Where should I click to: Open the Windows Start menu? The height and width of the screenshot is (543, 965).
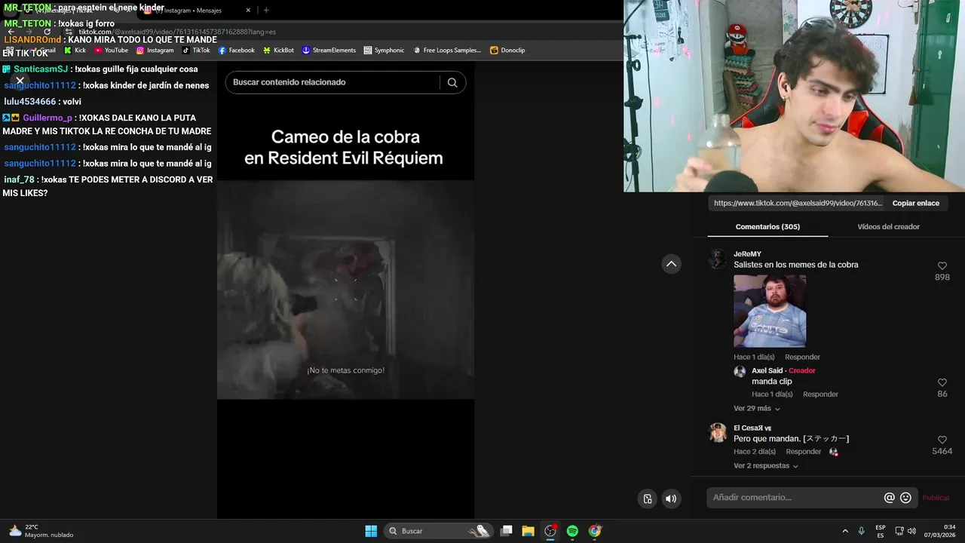(x=371, y=531)
